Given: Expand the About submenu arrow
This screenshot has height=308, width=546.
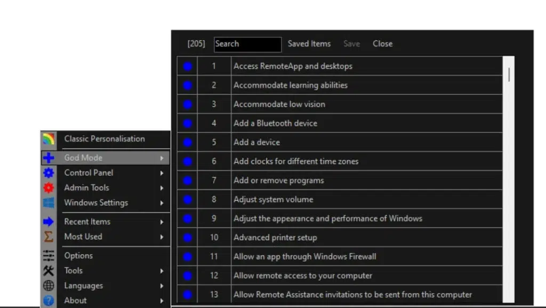Looking at the screenshot, I should pyautogui.click(x=162, y=301).
